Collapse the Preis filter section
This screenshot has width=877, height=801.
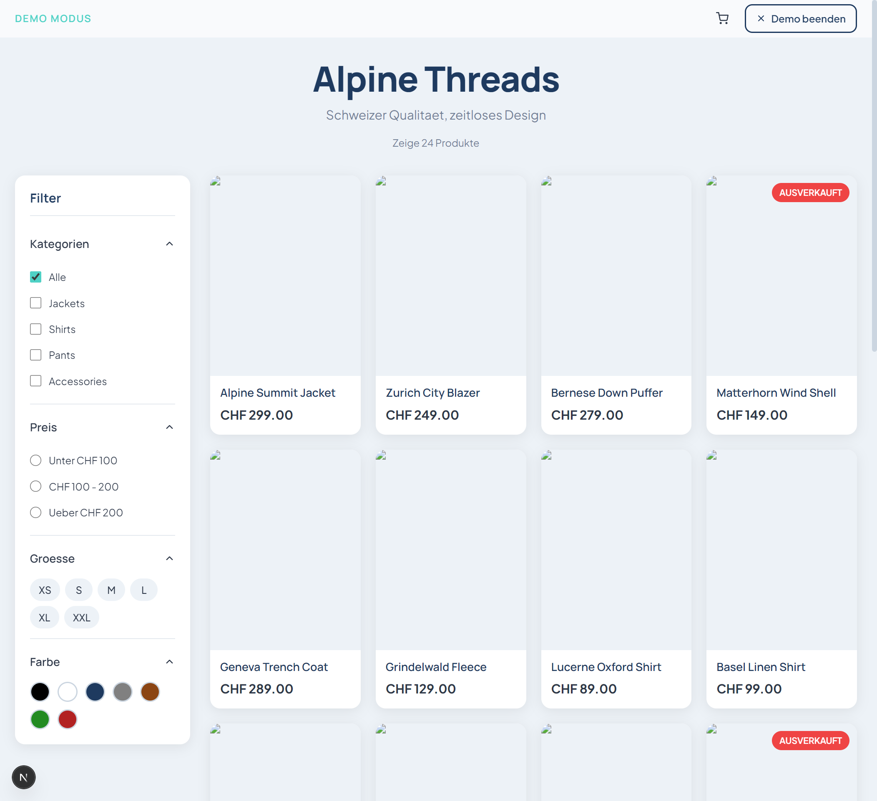pos(170,427)
